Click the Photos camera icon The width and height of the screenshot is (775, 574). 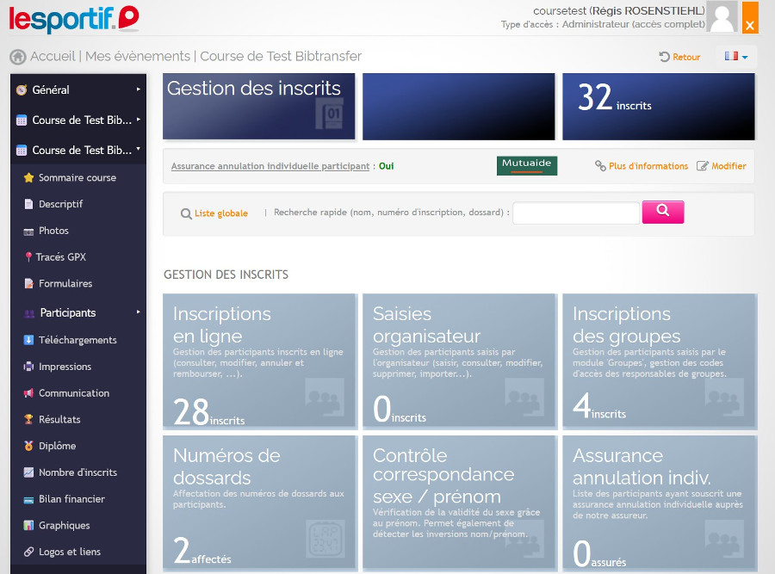click(x=28, y=231)
